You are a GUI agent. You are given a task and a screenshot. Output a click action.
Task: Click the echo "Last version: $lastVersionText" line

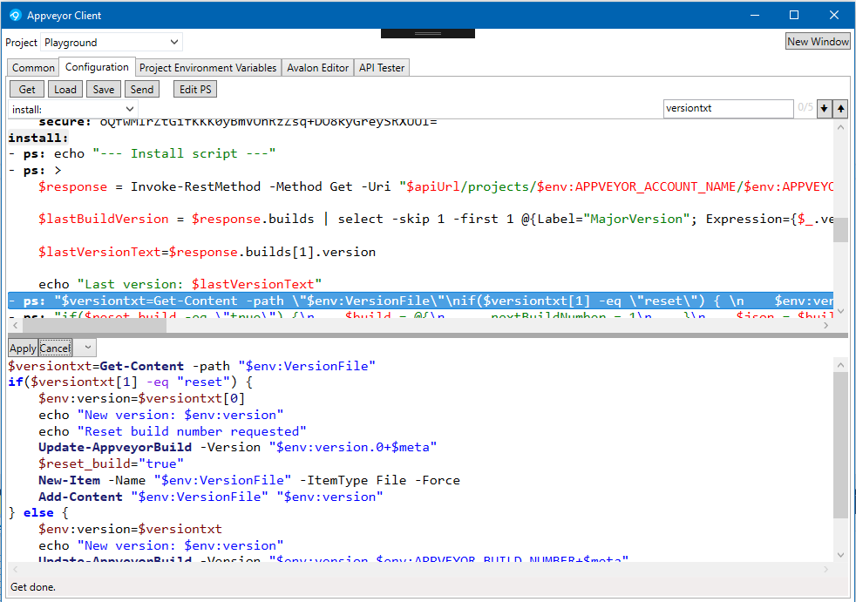(180, 284)
